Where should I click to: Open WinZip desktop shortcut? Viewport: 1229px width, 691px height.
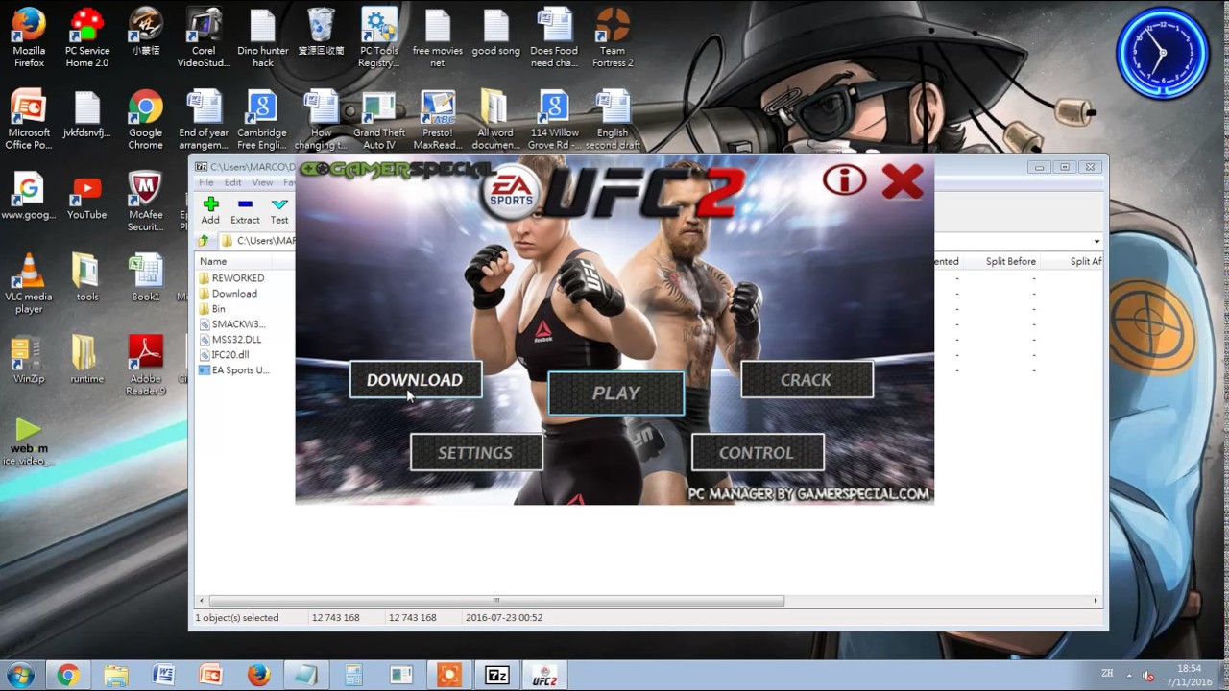pos(29,361)
